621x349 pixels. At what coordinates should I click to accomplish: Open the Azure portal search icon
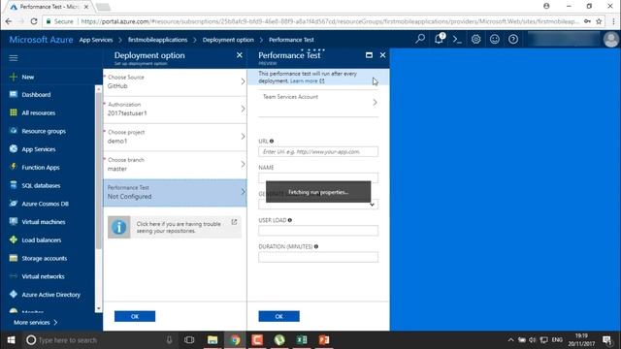point(420,39)
